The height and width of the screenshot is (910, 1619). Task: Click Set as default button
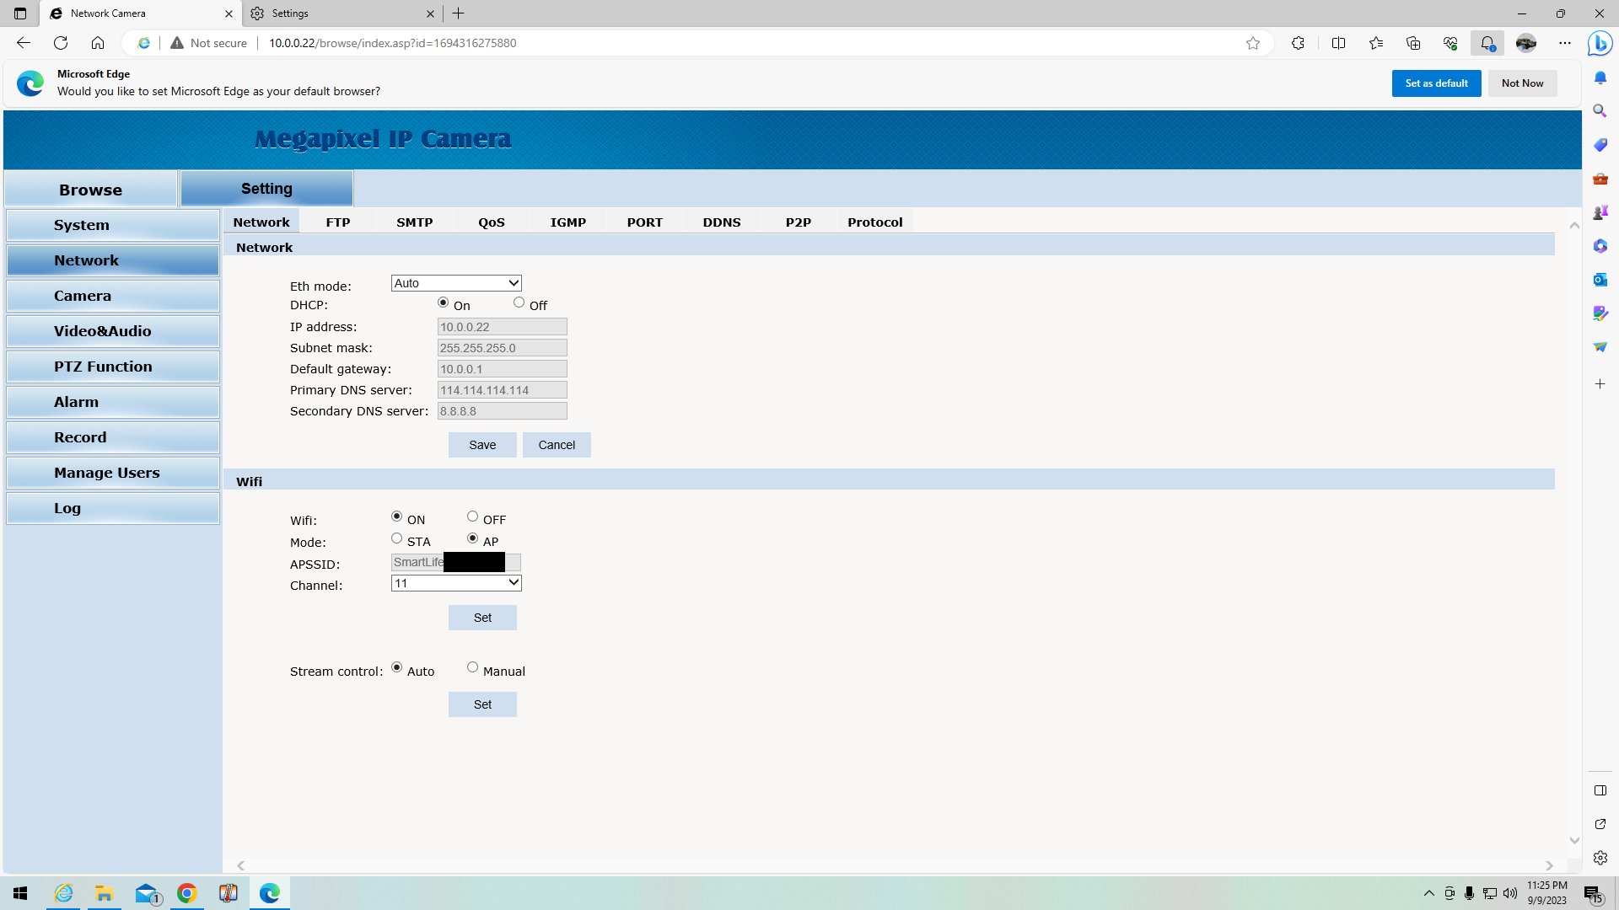tap(1436, 83)
